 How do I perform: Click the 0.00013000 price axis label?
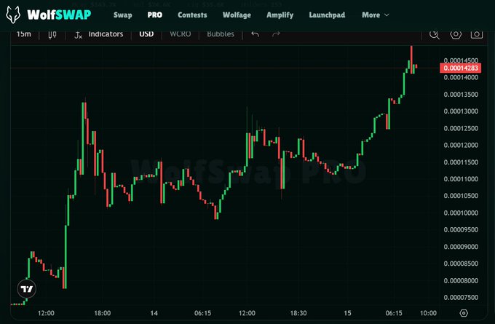coord(461,111)
